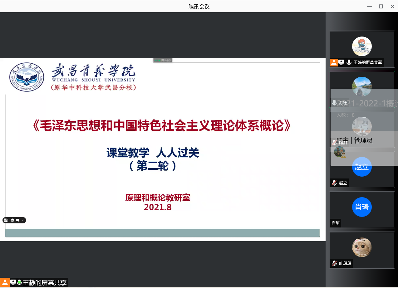Click the microphone icon on 王静's tile
Screen dimensions: 398x288
click(x=349, y=62)
